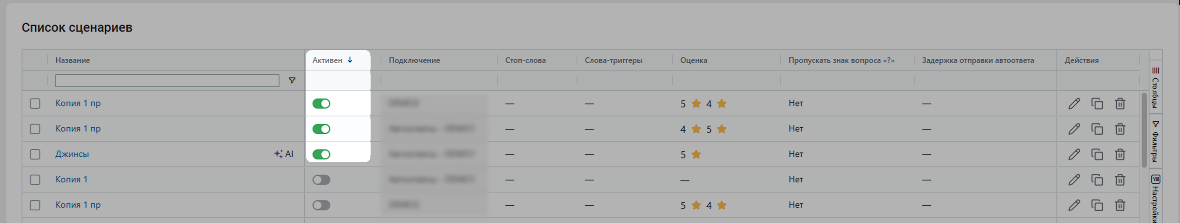1180x223 pixels.
Task: Sort by the Подключение column header
Action: tap(414, 60)
